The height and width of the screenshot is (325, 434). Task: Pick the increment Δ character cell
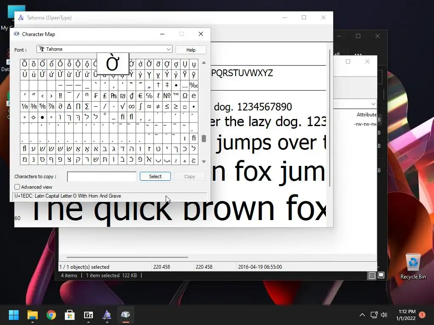point(69,106)
